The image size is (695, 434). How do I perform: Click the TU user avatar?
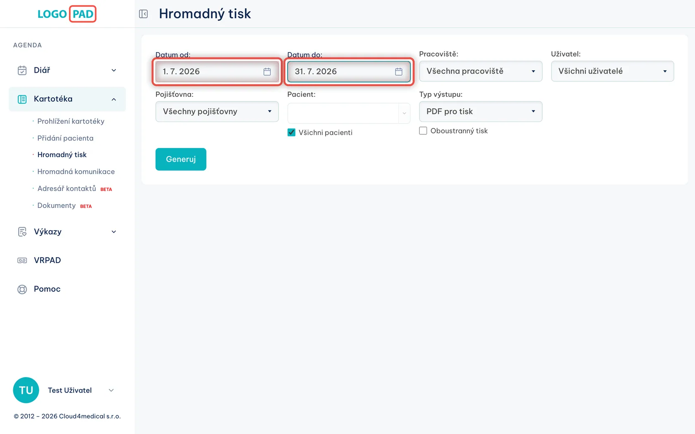point(26,390)
